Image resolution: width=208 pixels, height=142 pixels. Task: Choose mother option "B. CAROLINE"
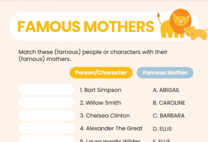point(169,103)
